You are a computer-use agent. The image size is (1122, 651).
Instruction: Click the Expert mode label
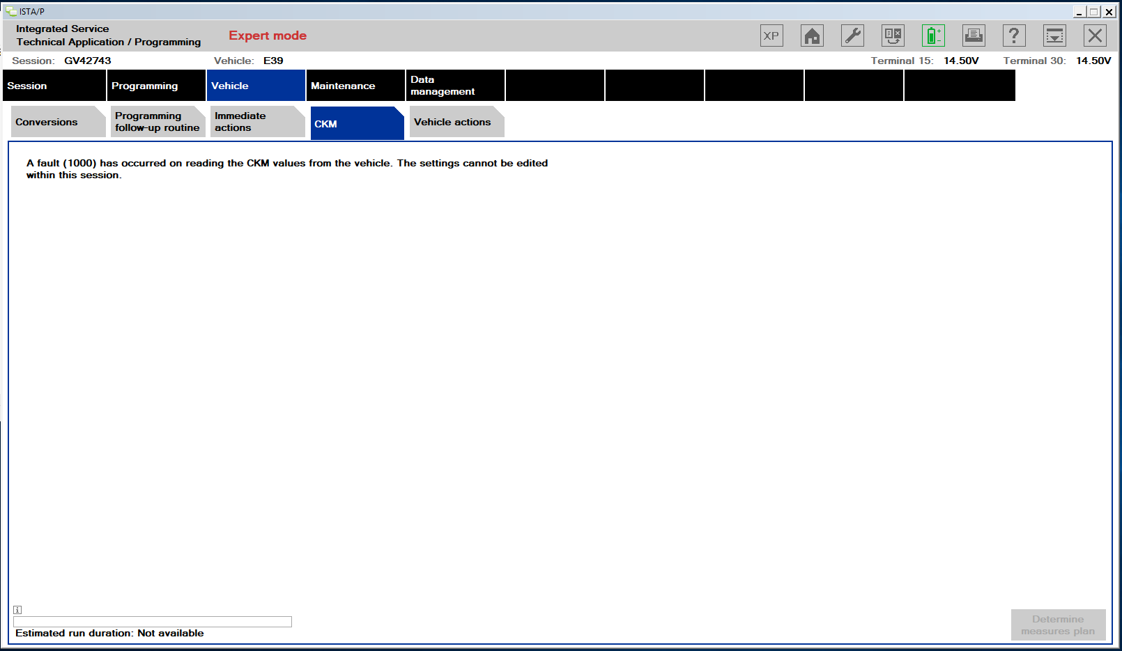pos(268,36)
